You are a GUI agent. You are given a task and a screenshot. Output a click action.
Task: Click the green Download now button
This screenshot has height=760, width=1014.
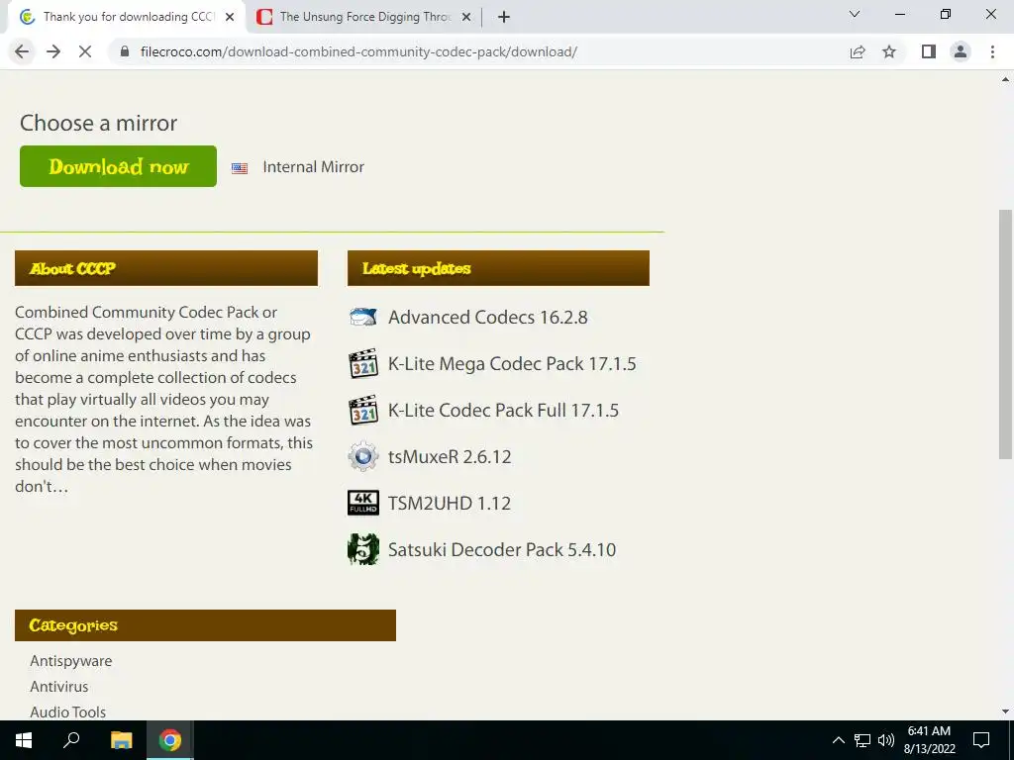coord(119,166)
